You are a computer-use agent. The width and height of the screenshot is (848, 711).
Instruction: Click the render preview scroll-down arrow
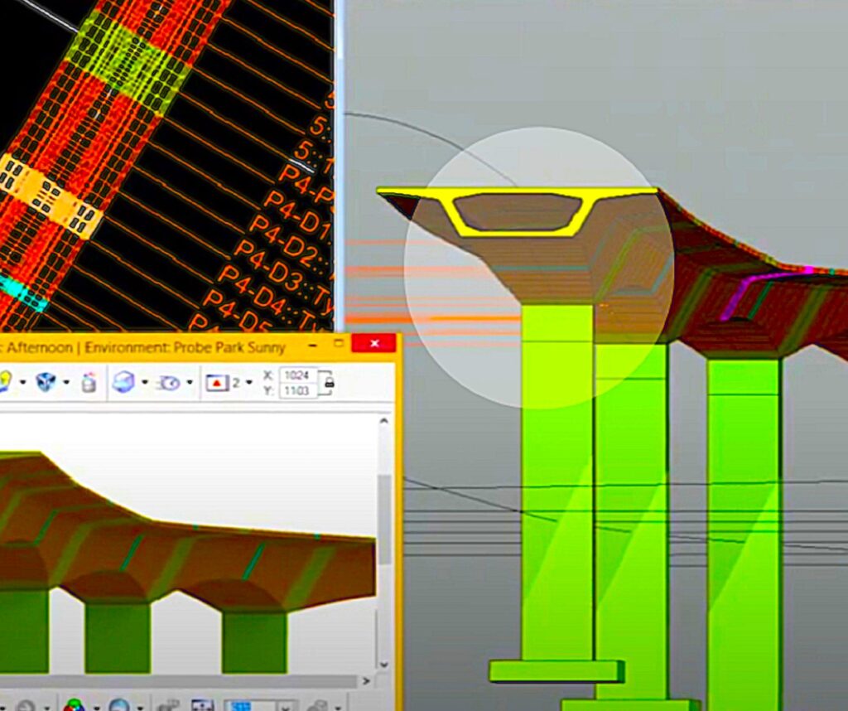(383, 664)
